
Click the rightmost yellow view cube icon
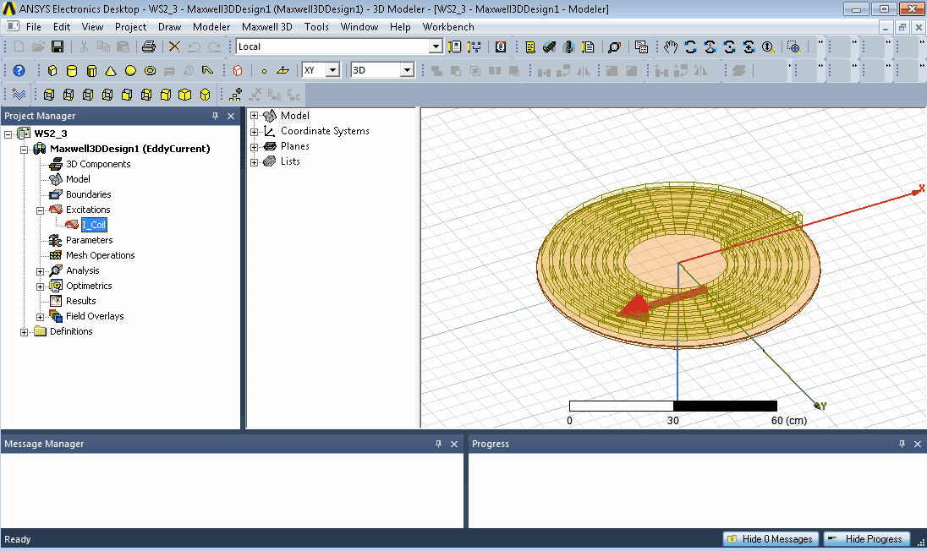pyautogui.click(x=205, y=95)
